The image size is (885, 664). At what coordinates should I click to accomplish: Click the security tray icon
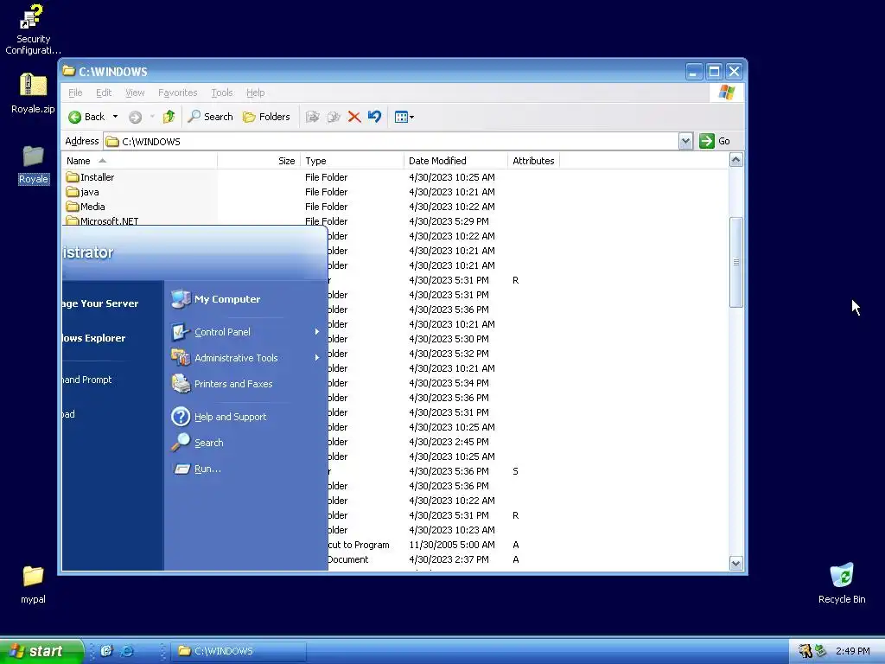[805, 651]
